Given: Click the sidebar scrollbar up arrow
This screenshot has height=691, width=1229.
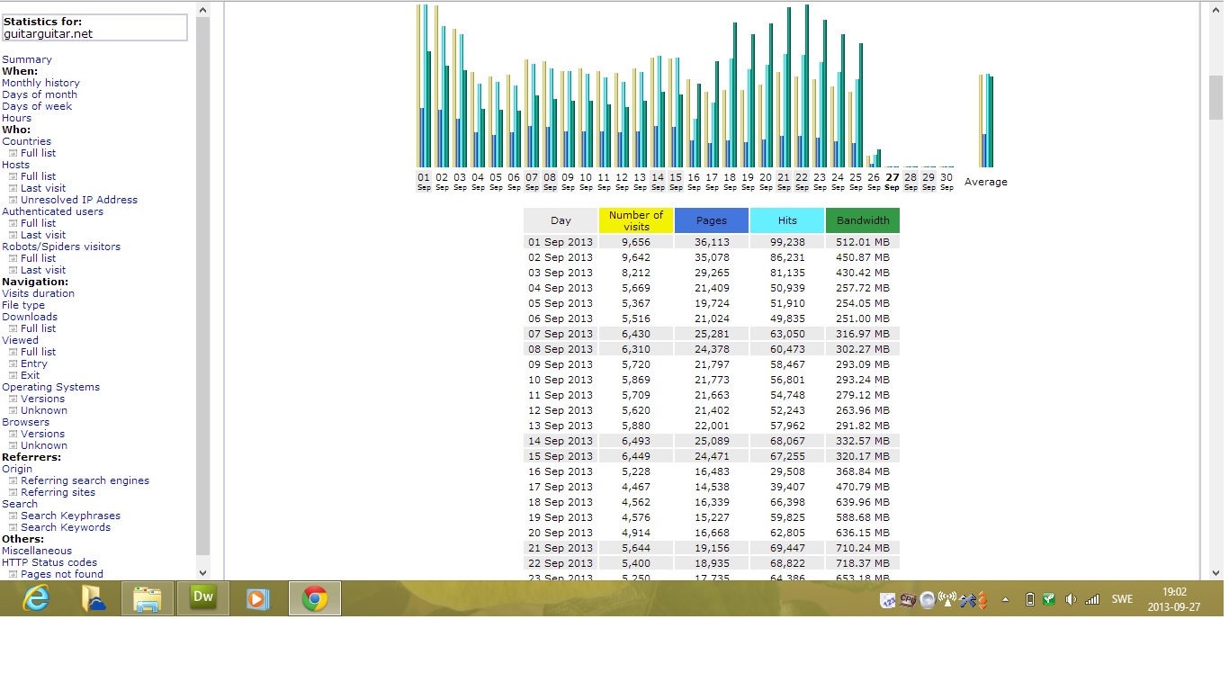Looking at the screenshot, I should pos(202,10).
